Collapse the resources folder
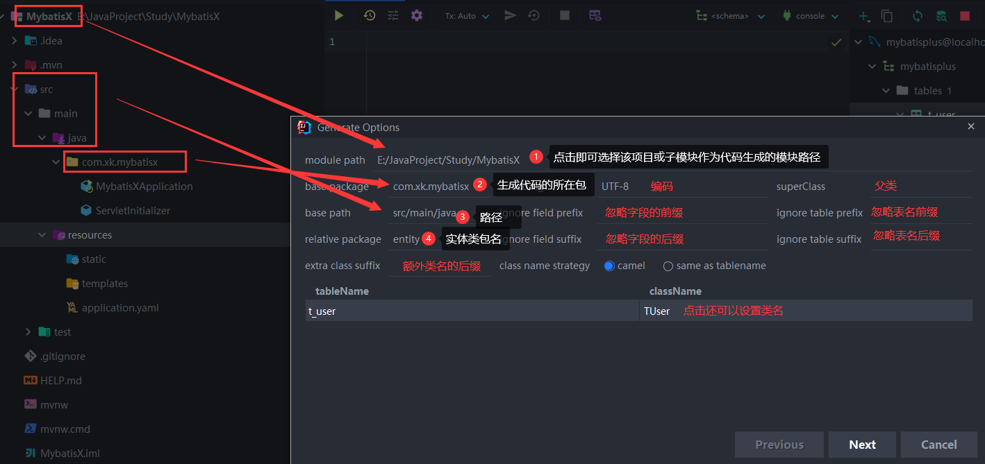Screen dimensions: 985x464 [x=42, y=234]
